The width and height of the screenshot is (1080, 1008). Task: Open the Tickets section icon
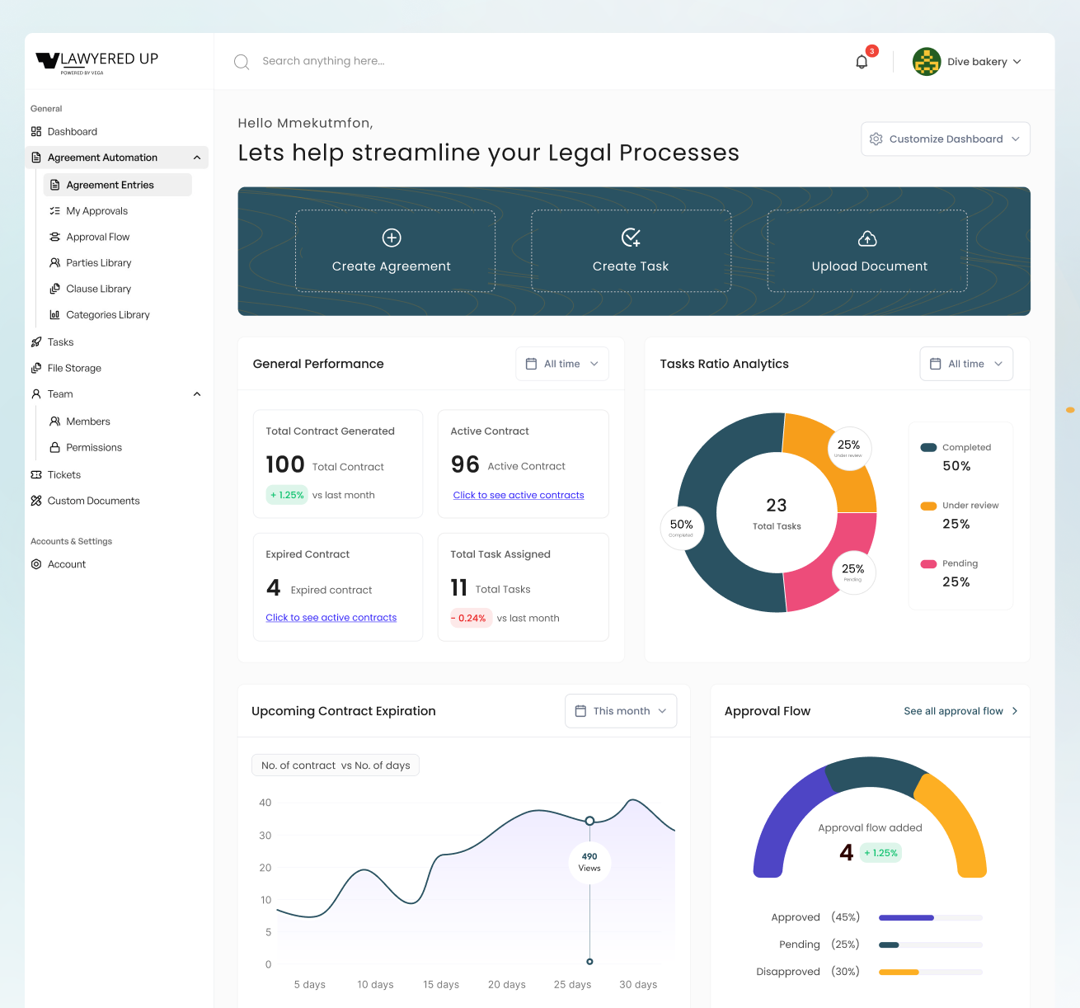point(36,474)
